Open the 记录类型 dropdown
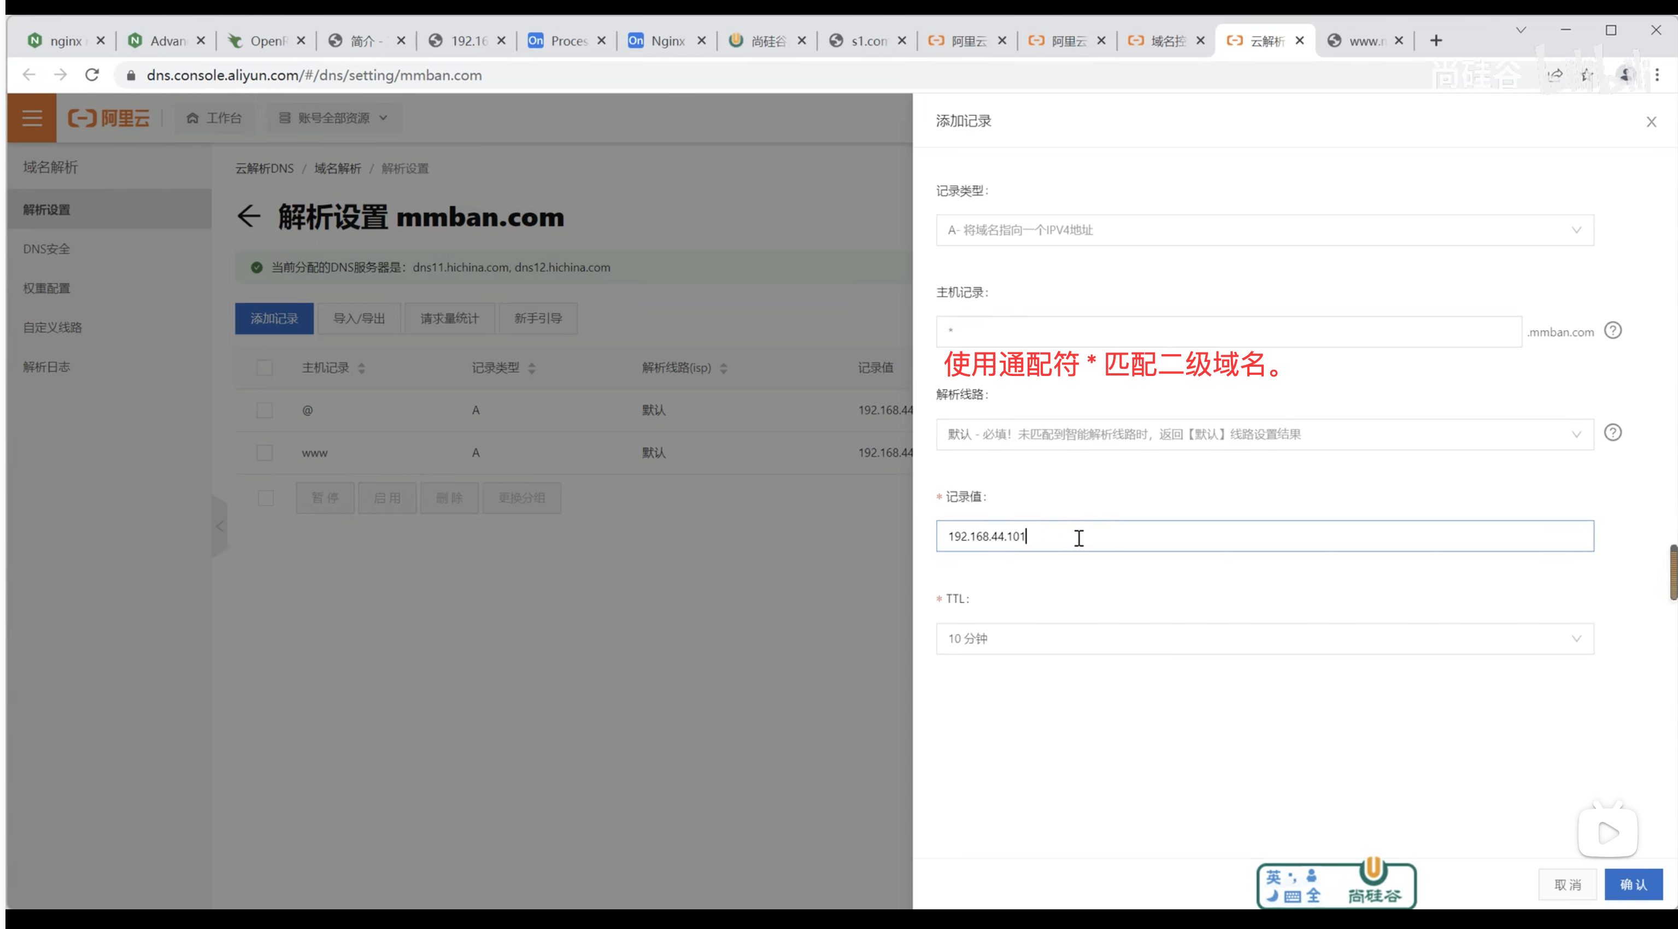This screenshot has height=929, width=1678. (x=1264, y=230)
